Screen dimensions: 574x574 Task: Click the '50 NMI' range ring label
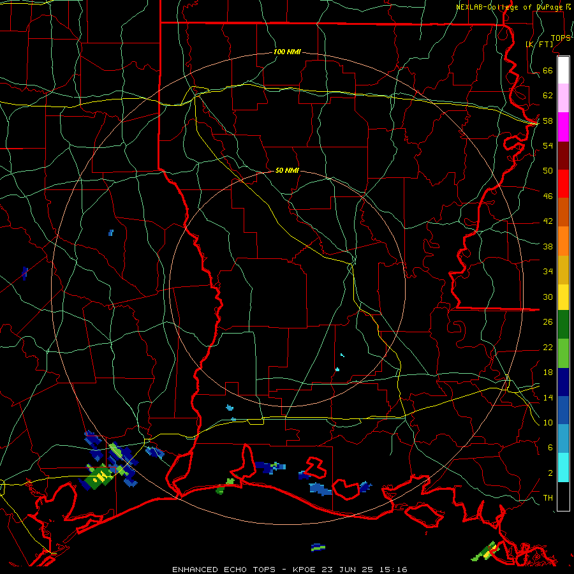pos(287,170)
